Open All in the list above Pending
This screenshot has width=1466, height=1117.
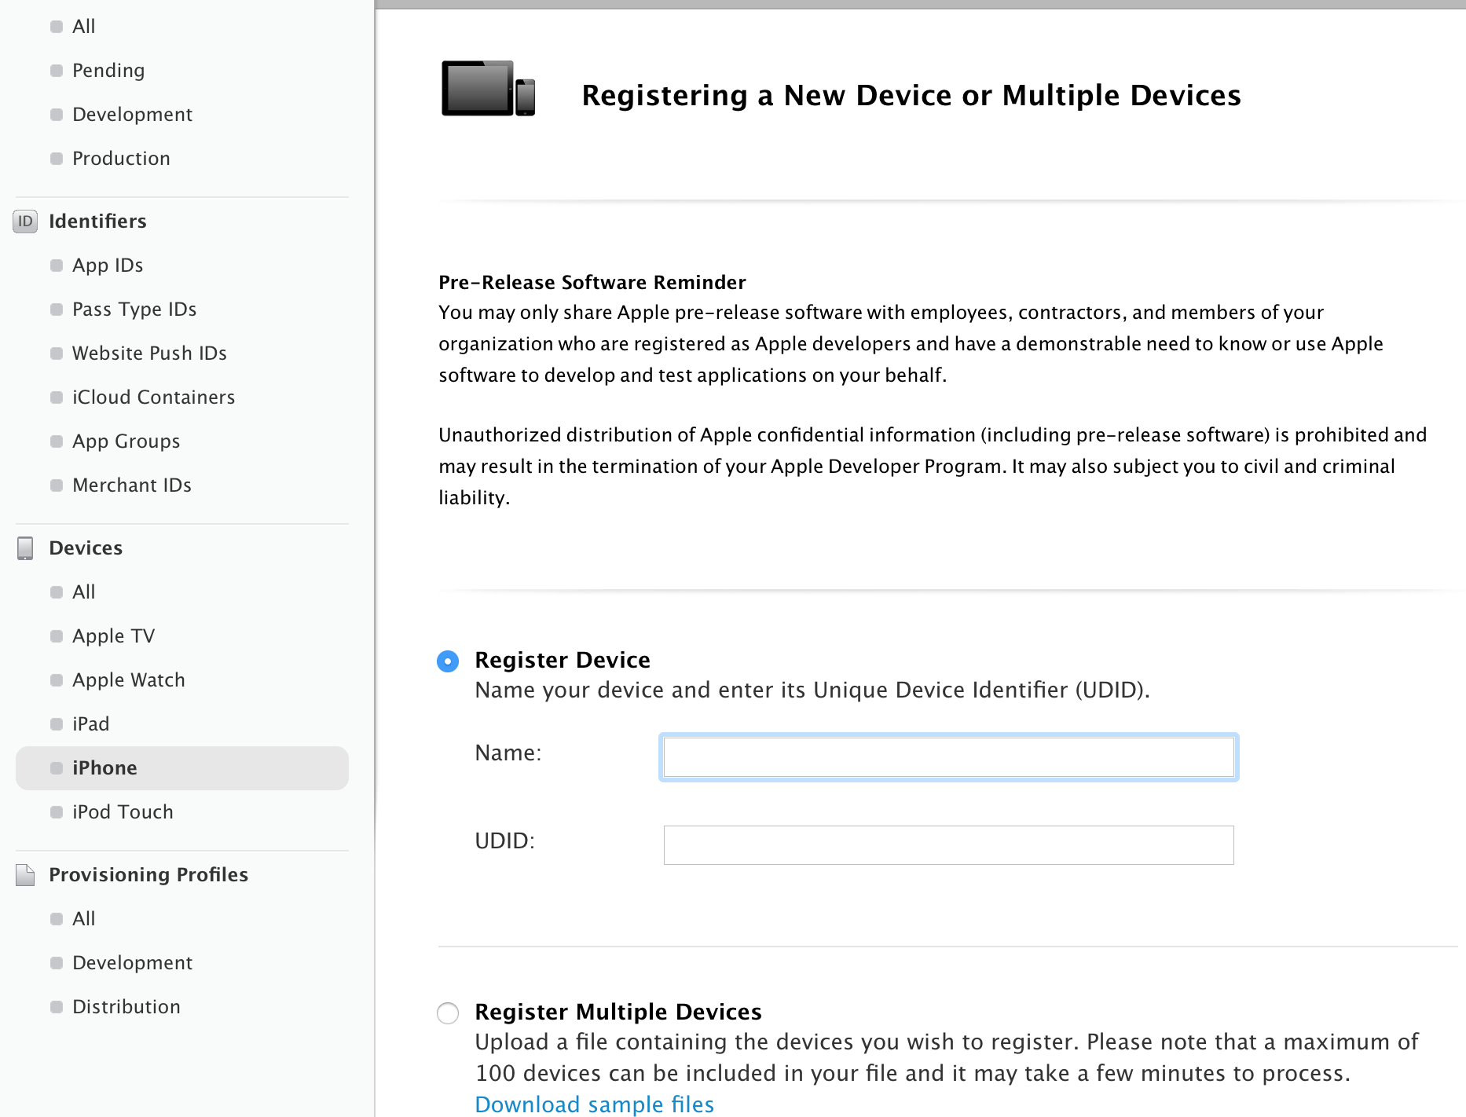(x=83, y=27)
